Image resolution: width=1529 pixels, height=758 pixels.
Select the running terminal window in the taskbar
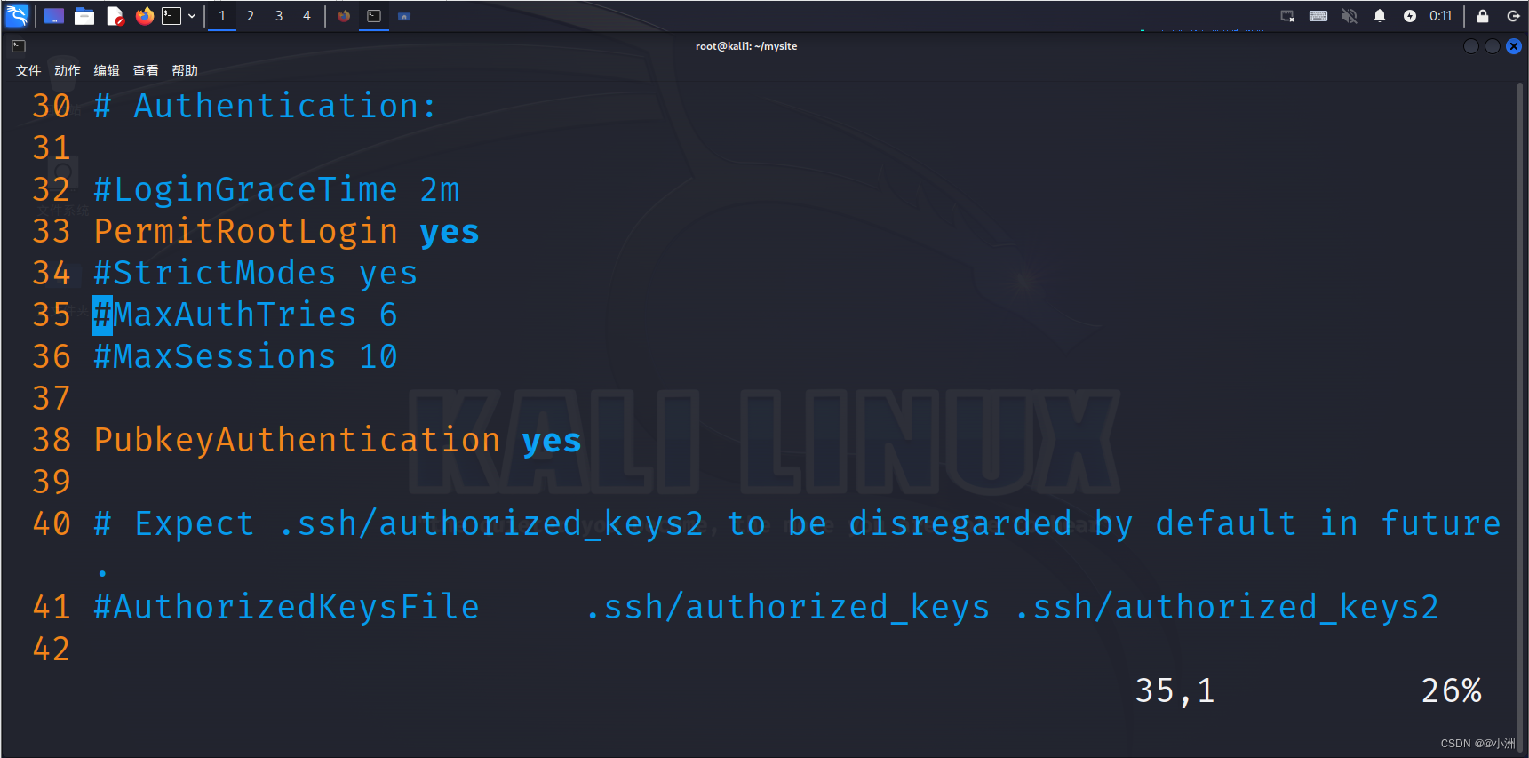373,15
